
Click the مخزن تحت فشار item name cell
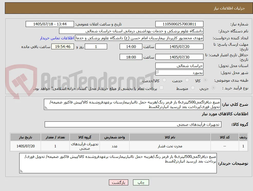pyautogui.click(x=170, y=146)
